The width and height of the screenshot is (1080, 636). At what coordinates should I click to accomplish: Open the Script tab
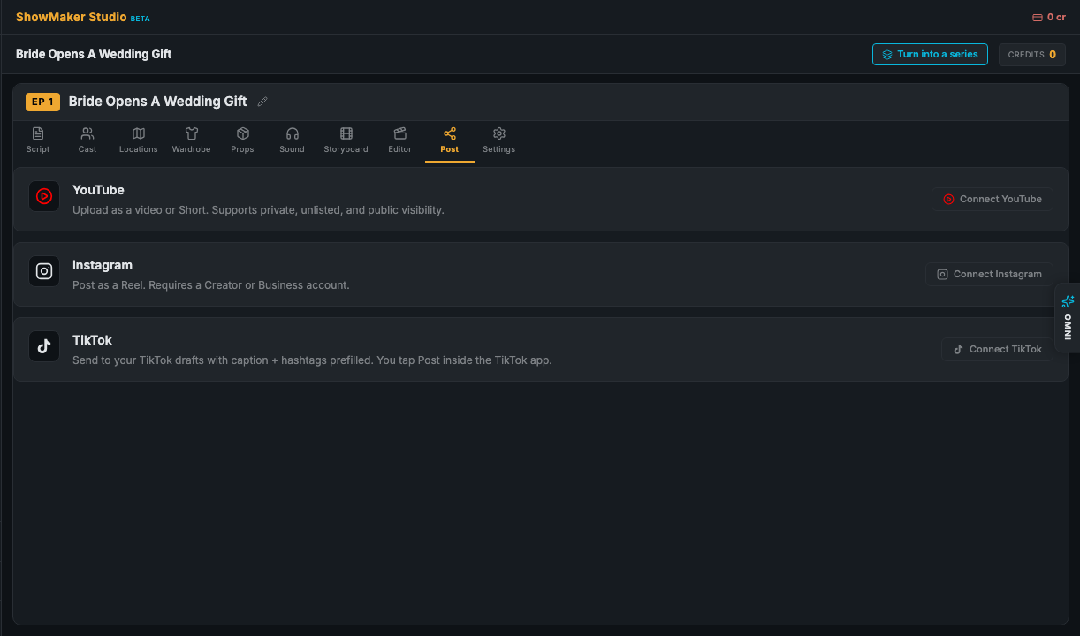pyautogui.click(x=38, y=140)
